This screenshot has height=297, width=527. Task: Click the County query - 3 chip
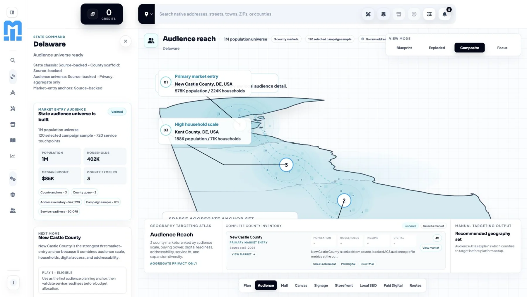[84, 193]
